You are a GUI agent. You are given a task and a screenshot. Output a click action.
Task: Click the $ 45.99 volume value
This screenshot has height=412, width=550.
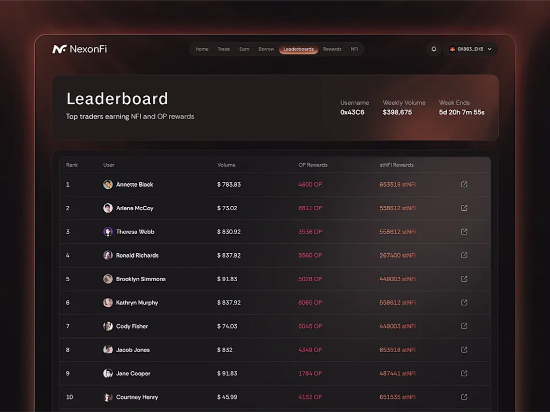[227, 397]
